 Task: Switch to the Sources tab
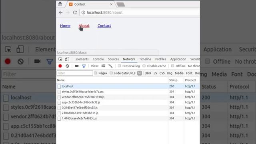pos(113,59)
